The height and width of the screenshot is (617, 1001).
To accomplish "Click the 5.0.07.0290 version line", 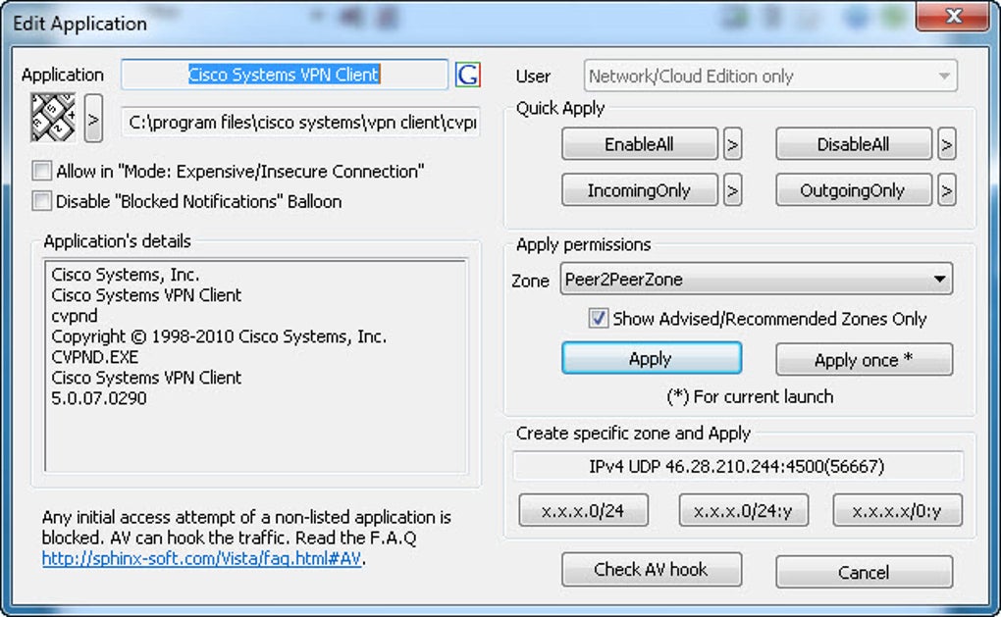I will click(x=99, y=398).
